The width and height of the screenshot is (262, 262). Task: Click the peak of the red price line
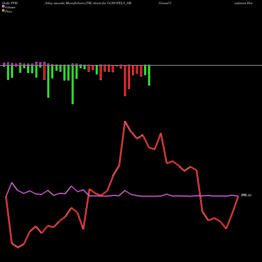click(125, 121)
